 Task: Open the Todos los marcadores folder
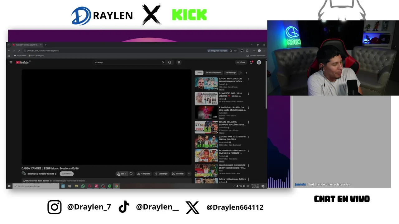pyautogui.click(x=256, y=56)
